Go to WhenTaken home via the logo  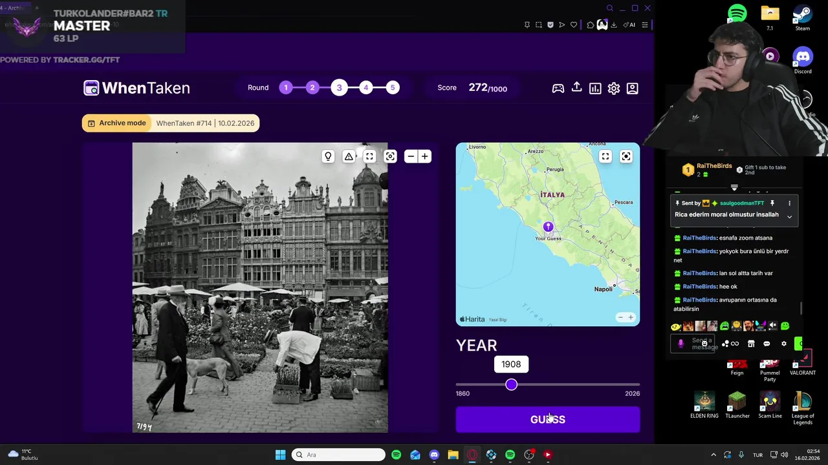click(x=136, y=88)
